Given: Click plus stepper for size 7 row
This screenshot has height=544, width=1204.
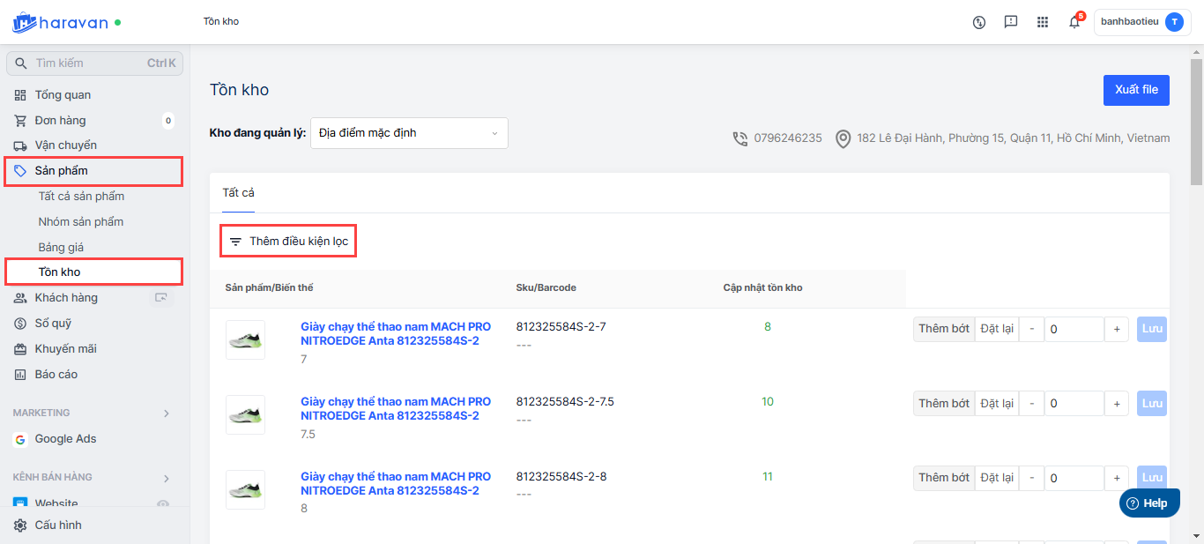Looking at the screenshot, I should pos(1116,329).
